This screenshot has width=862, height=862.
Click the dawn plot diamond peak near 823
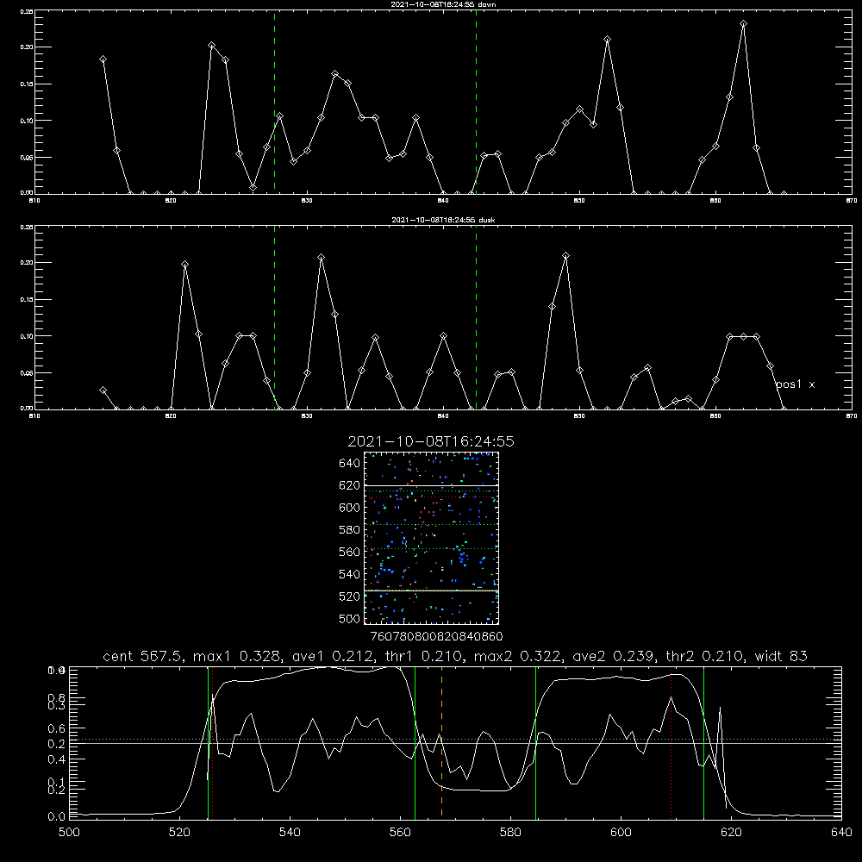click(212, 45)
